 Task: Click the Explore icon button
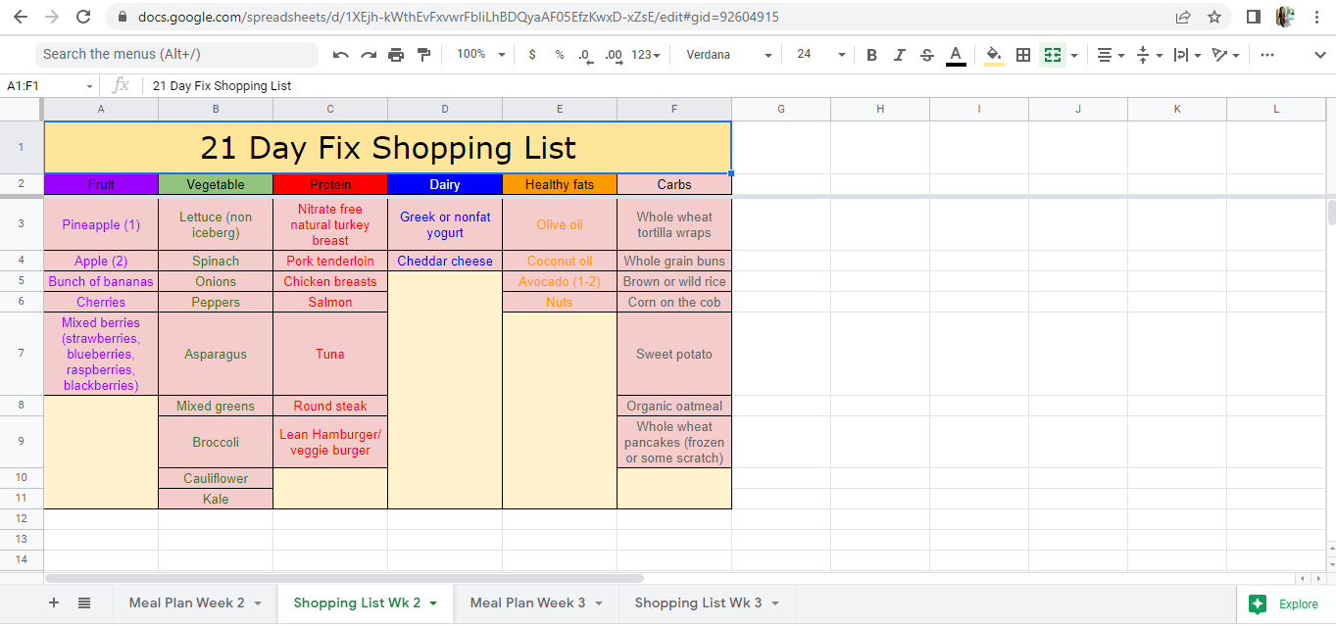click(1259, 604)
